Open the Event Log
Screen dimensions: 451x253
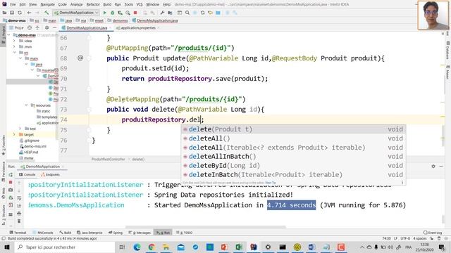[433, 233]
